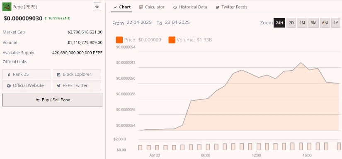This screenshot has width=342, height=159.
Task: Open the Block Explorer link
Action: [x=77, y=74]
